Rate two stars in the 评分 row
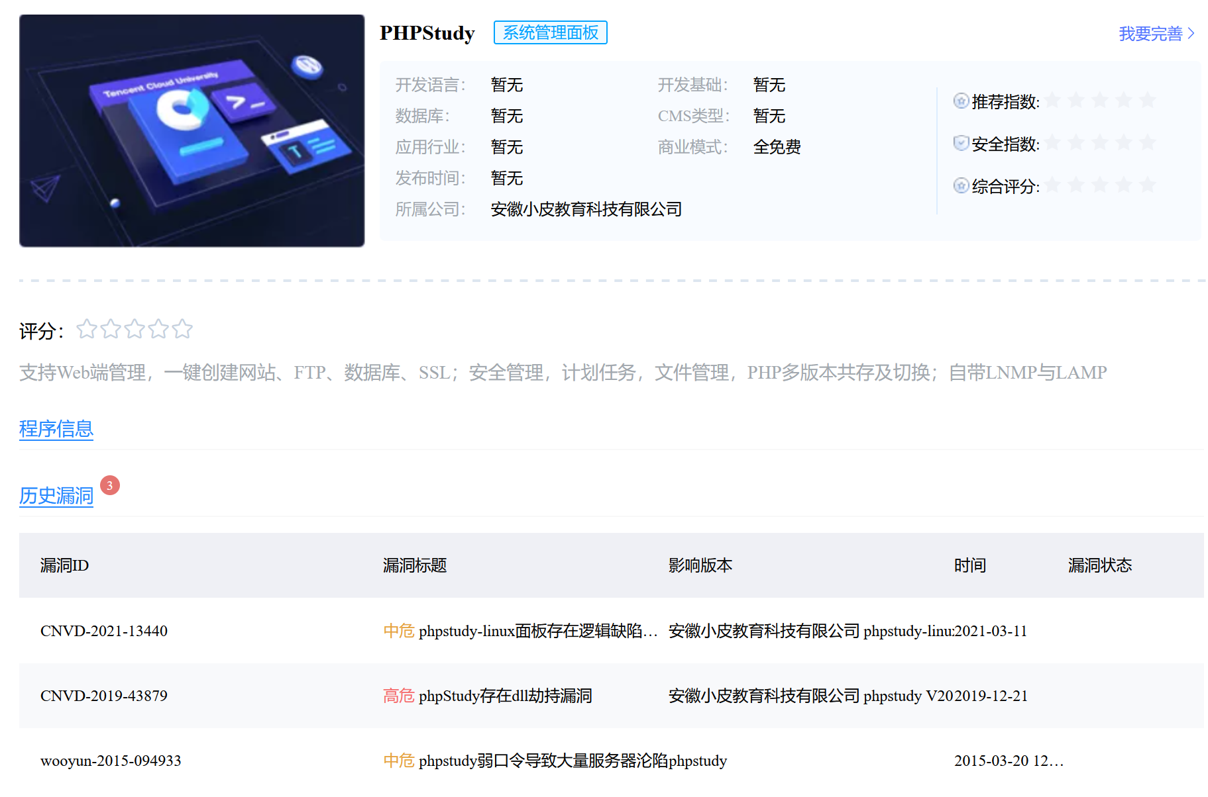This screenshot has width=1208, height=797. [111, 329]
